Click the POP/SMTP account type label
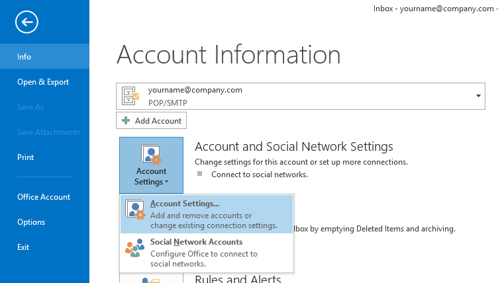 pyautogui.click(x=168, y=102)
